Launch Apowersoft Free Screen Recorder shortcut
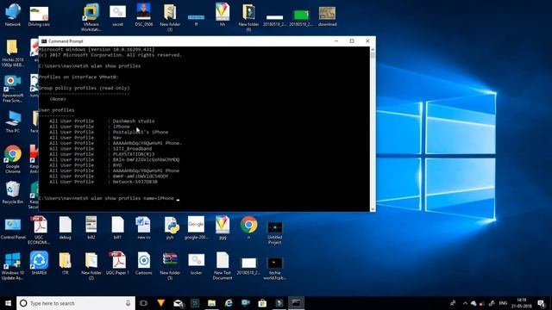552x310 pixels. (x=13, y=89)
